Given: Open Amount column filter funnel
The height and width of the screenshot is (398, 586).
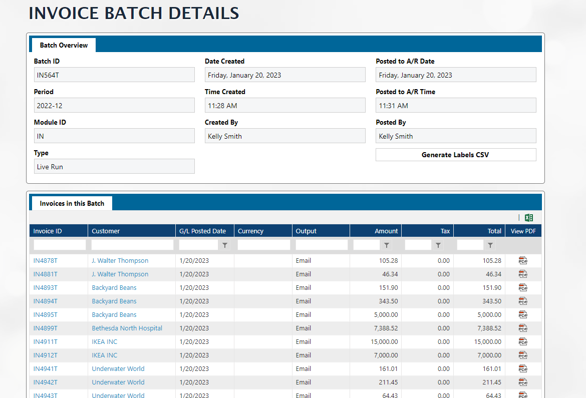Looking at the screenshot, I should tap(387, 245).
